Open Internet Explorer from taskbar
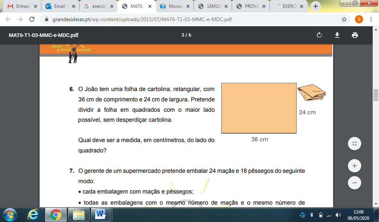The width and height of the screenshot is (379, 222). (33, 215)
